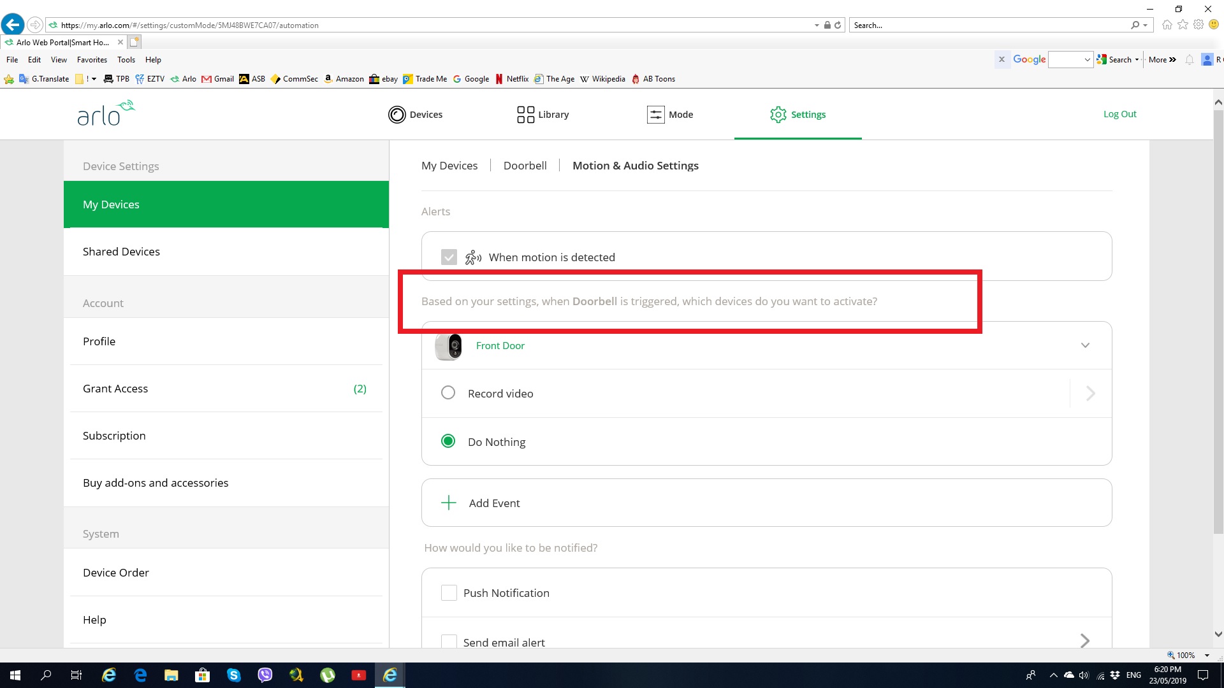Image resolution: width=1224 pixels, height=688 pixels.
Task: Toggle the 'When motion is detected' checkbox
Action: (448, 257)
